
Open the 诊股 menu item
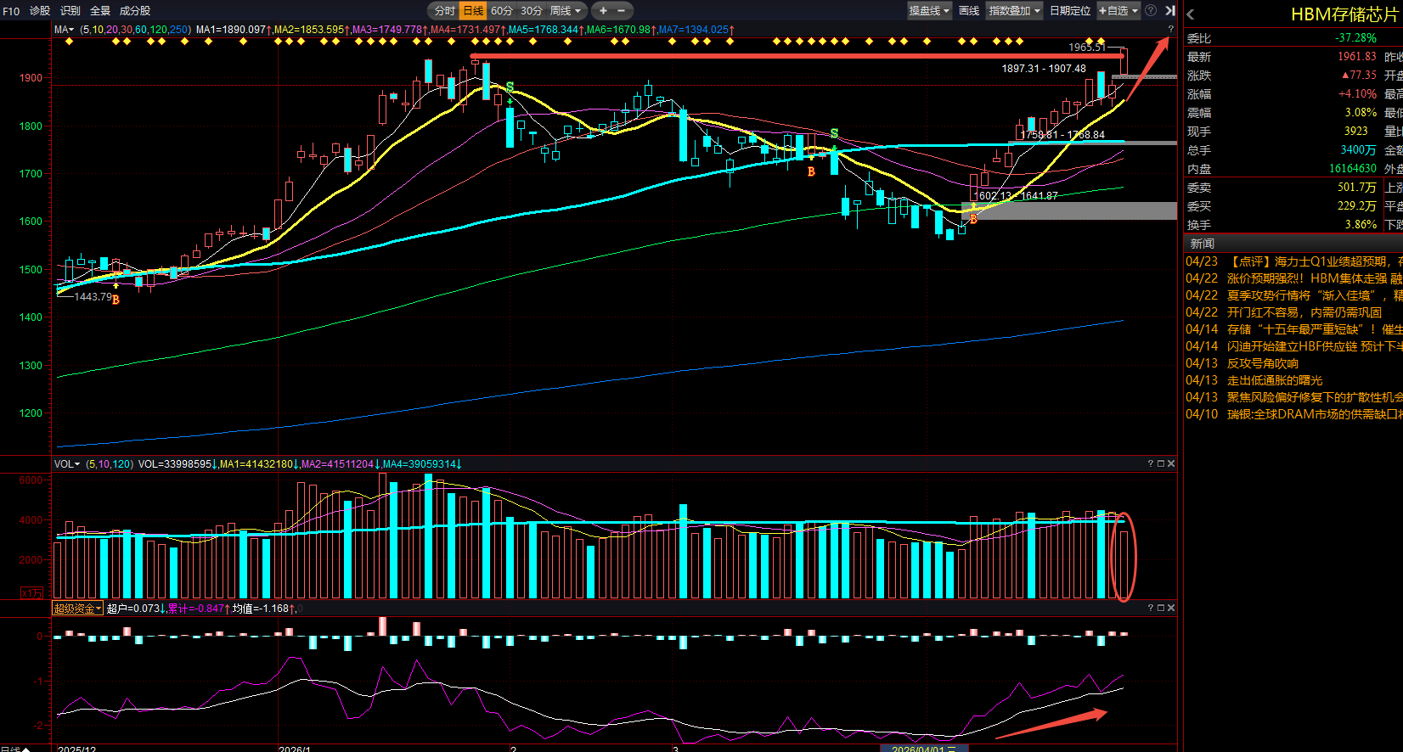click(40, 11)
